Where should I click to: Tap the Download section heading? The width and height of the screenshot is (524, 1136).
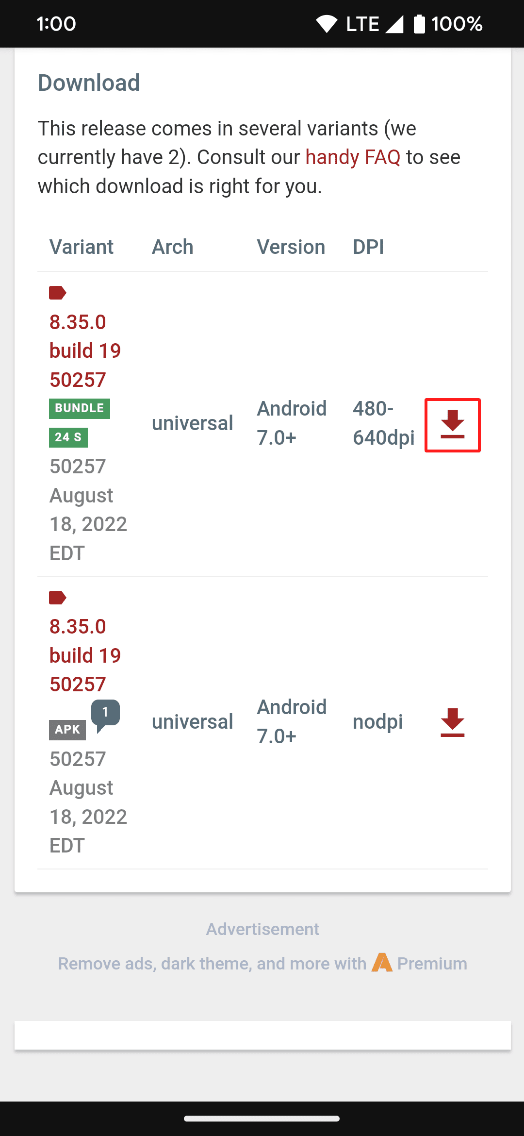tap(89, 83)
